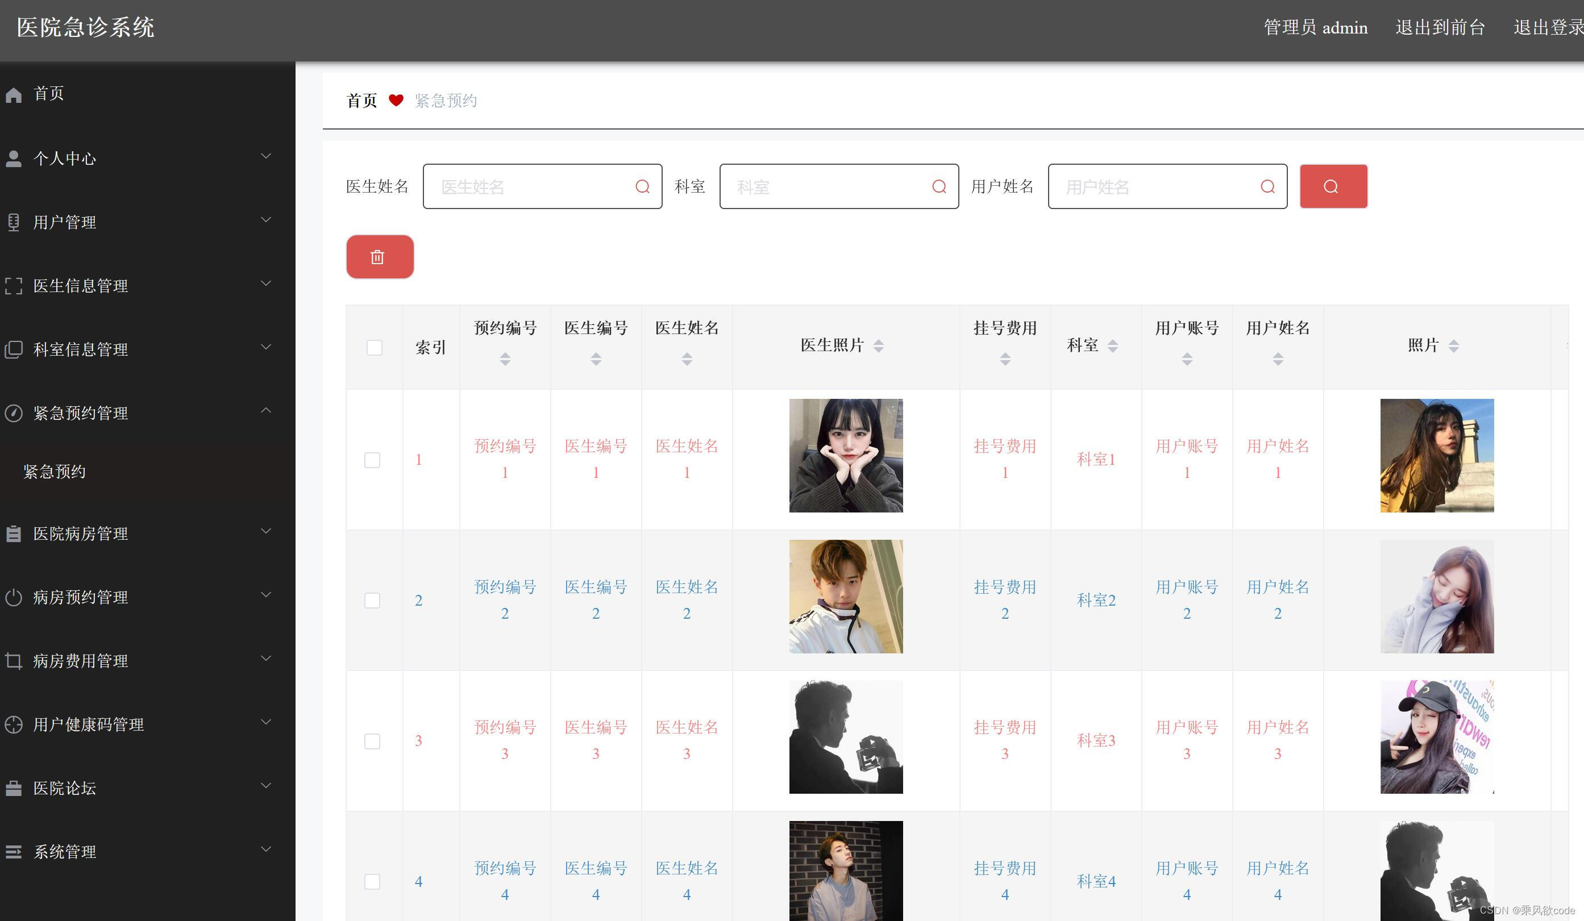Expand the 个人中心 menu chevron
Screen dimensions: 1584x921
coord(266,156)
